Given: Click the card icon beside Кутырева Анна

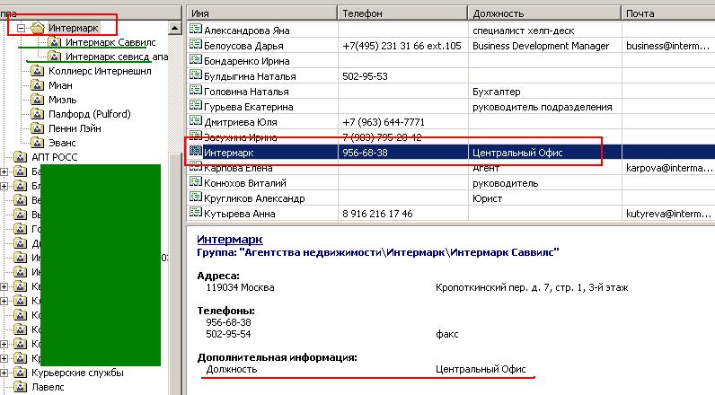Looking at the screenshot, I should pos(196,212).
